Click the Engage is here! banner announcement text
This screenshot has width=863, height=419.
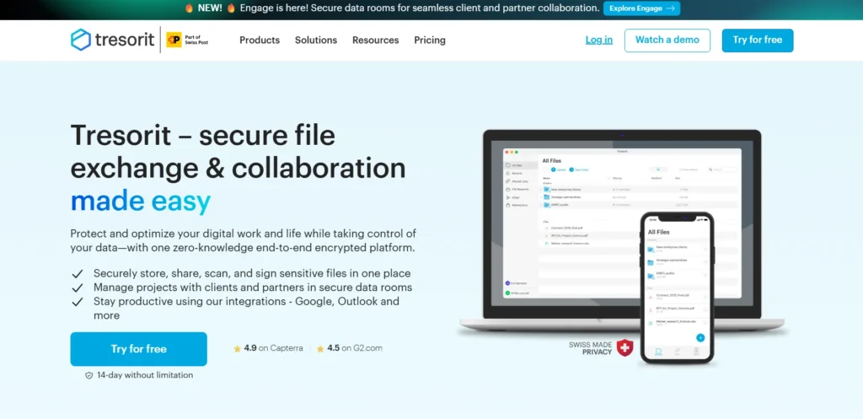click(420, 8)
